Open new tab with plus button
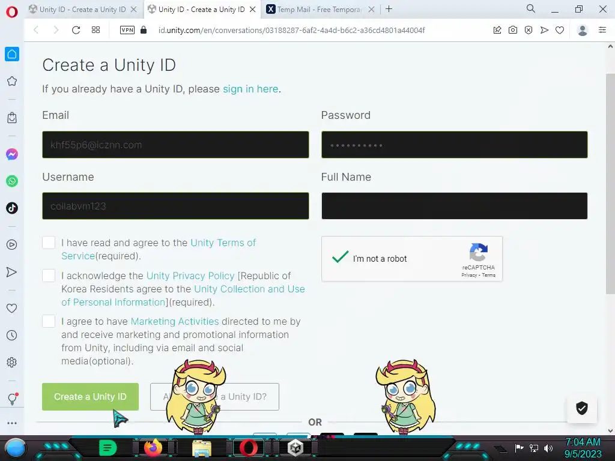This screenshot has height=461, width=615. pyautogui.click(x=389, y=9)
